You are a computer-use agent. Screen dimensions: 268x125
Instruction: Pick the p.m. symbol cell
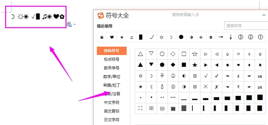click(x=260, y=87)
